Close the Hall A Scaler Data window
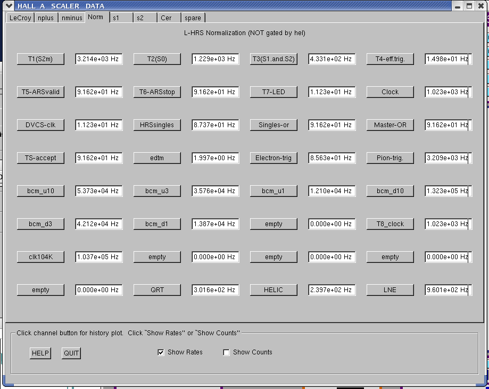This screenshot has height=389, width=489. pos(481,6)
